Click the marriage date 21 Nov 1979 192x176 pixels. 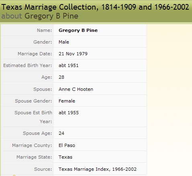click(73, 54)
